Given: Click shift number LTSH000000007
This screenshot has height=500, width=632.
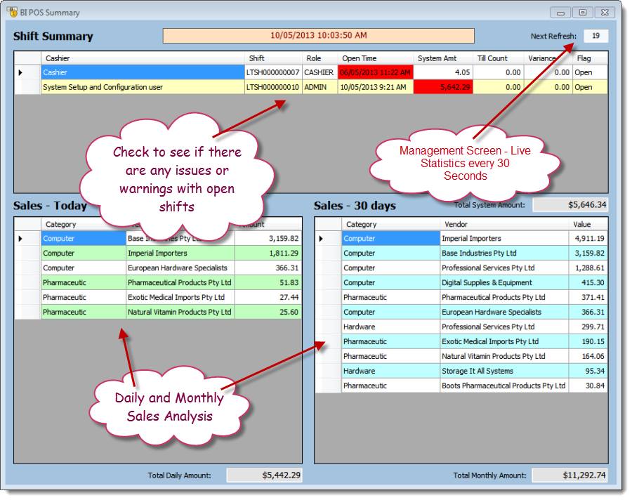Looking at the screenshot, I should [273, 72].
